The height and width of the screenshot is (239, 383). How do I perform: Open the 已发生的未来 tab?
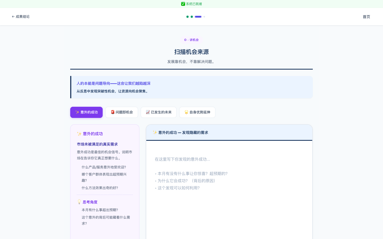(x=159, y=112)
